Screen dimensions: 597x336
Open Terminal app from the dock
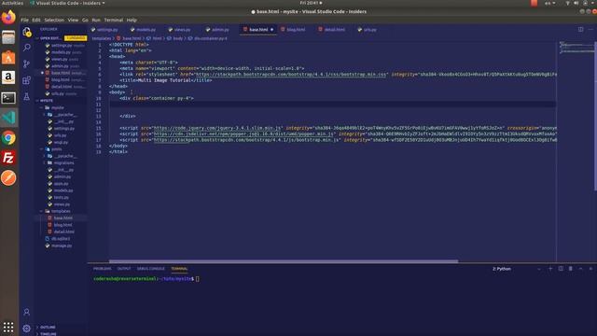click(8, 98)
